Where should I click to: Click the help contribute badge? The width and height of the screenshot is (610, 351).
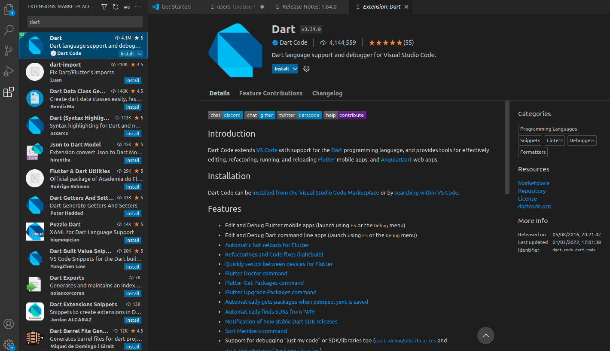coord(345,115)
